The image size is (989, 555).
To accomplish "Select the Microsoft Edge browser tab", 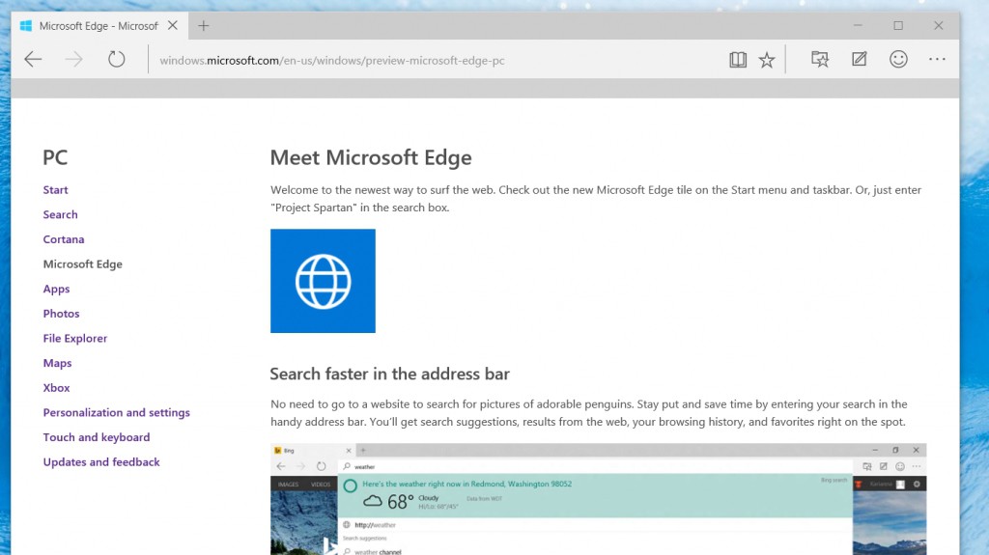I will coord(97,26).
